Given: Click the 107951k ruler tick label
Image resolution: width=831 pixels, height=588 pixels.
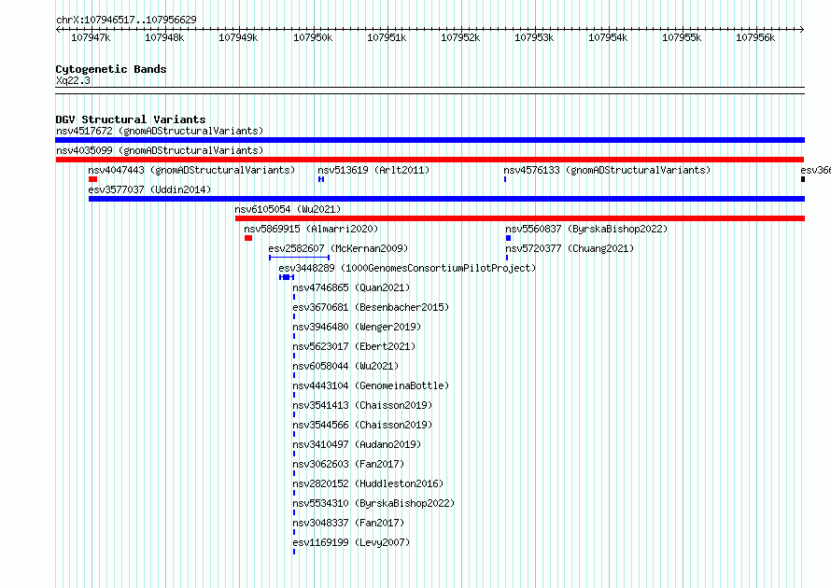Looking at the screenshot, I should (387, 37).
